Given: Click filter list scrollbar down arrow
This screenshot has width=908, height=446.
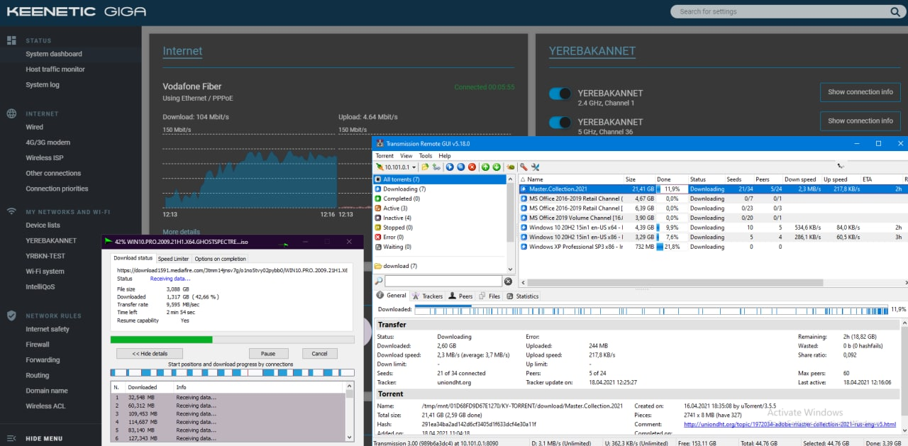Looking at the screenshot, I should (510, 269).
